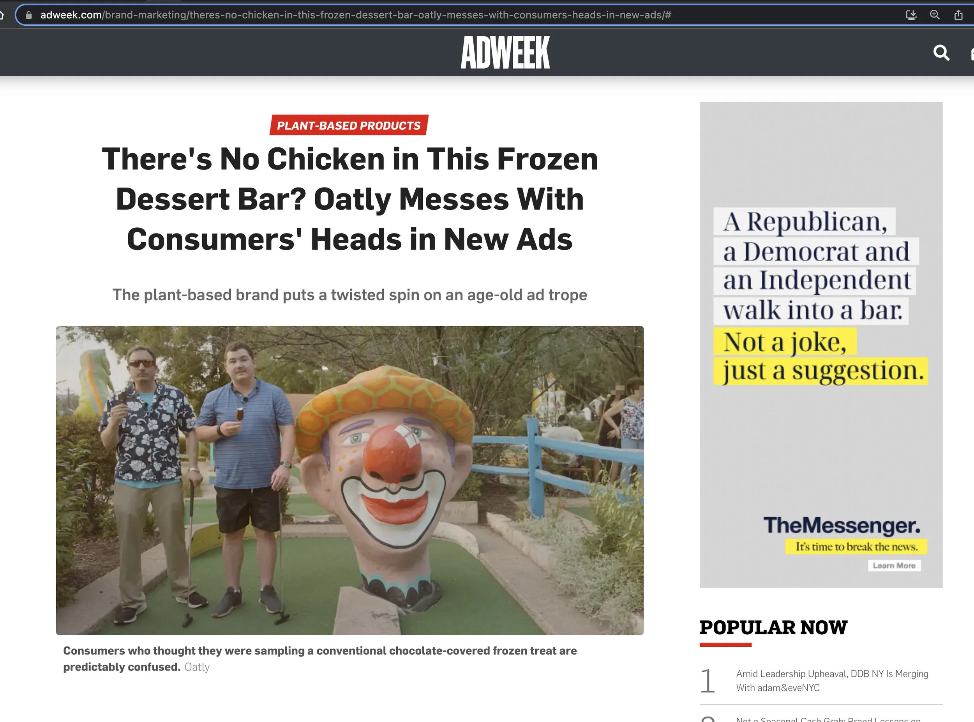Click the article headline about Oatly ads
Screen dimensions: 974x722
pos(349,199)
